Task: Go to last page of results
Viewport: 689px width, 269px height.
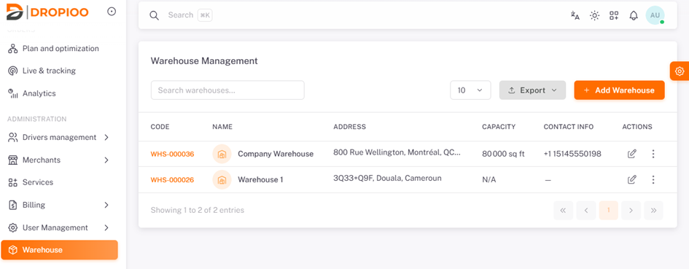Action: [653, 211]
